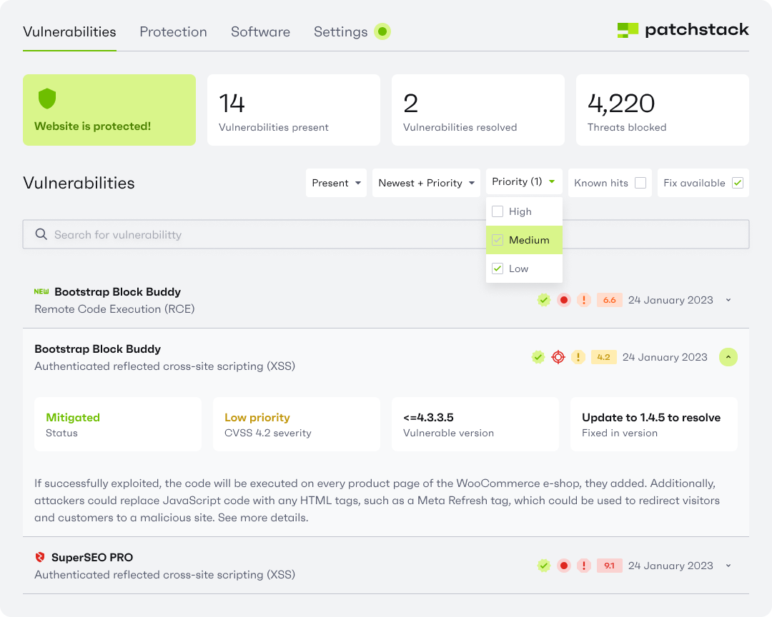
Task: Enable the Known hits checkbox
Action: point(640,183)
